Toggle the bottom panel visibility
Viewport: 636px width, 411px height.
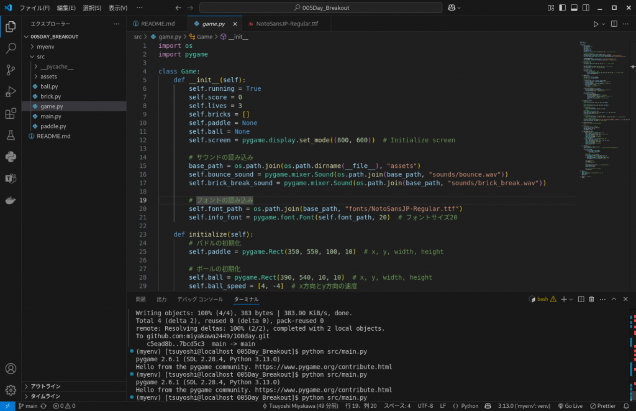tap(574, 7)
